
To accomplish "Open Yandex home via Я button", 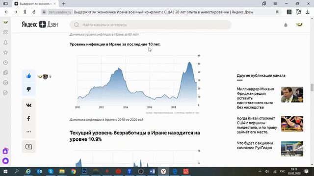I will tap(25, 12).
